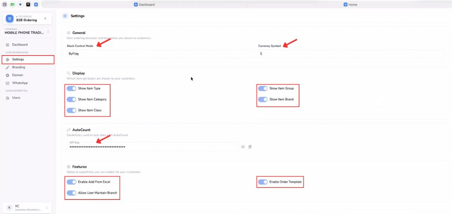Image resolution: width=452 pixels, height=214 pixels.
Task: Toggle Allow User Maintain Branch switch
Action: click(71, 193)
